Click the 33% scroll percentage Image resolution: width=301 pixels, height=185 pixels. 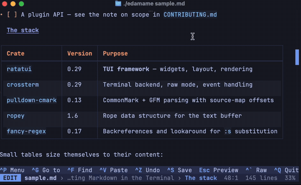(x=290, y=178)
